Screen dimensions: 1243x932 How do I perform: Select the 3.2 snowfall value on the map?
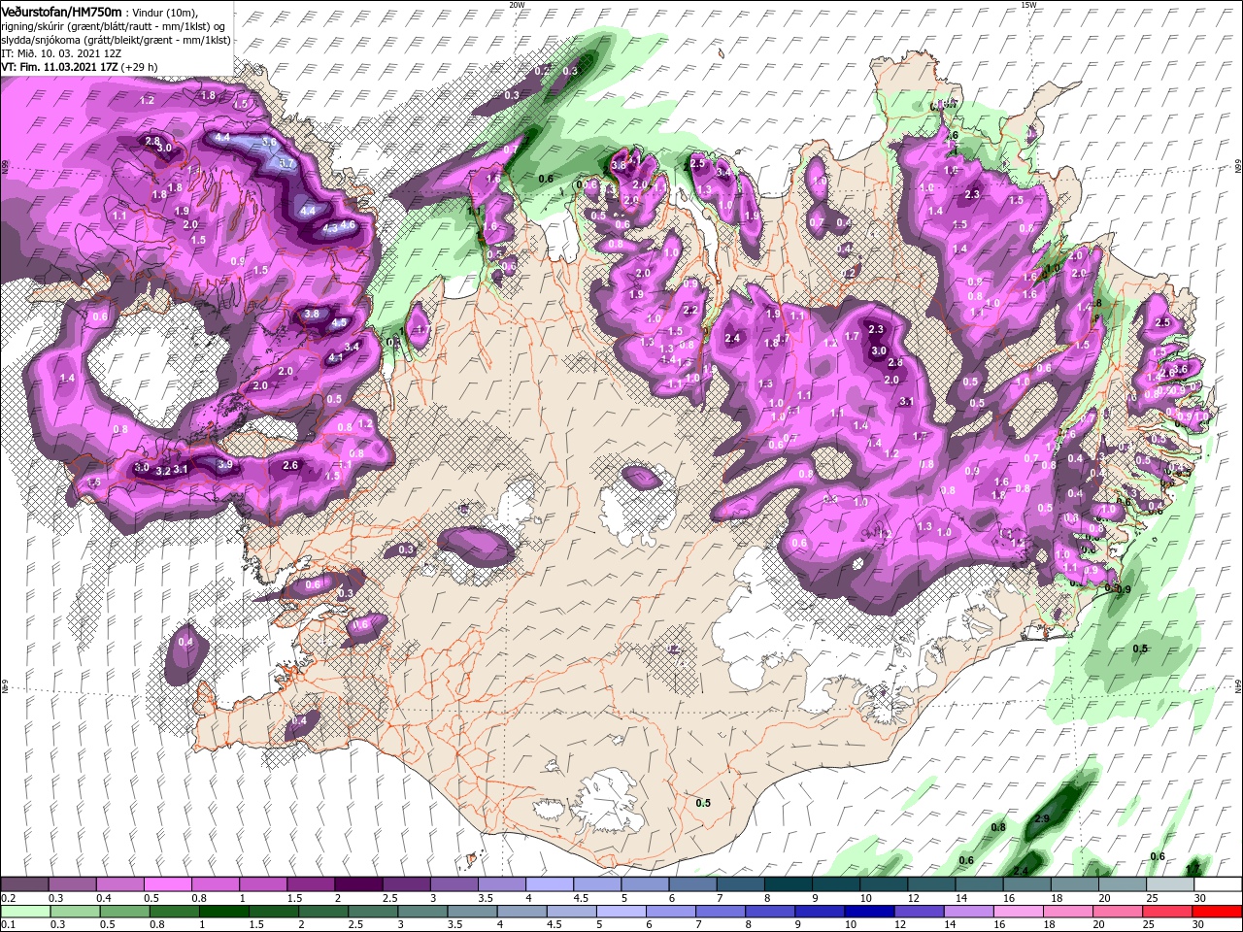point(163,471)
